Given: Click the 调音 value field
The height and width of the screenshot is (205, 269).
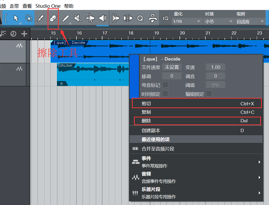Looking at the screenshot, I should (216, 76).
